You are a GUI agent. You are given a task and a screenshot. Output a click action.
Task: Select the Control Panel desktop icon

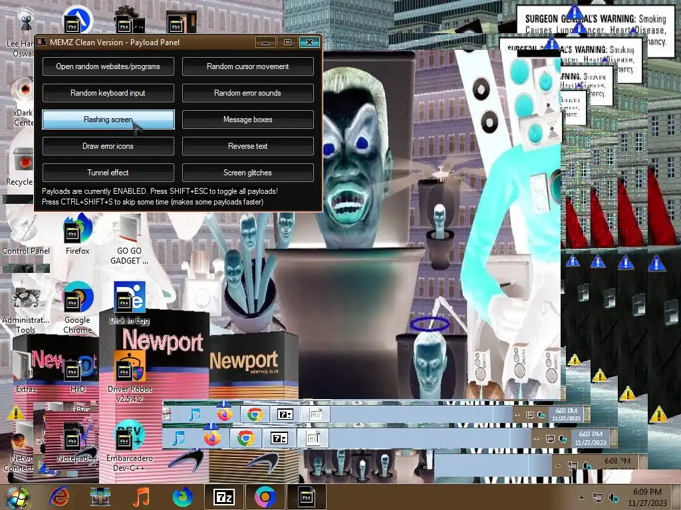26,234
